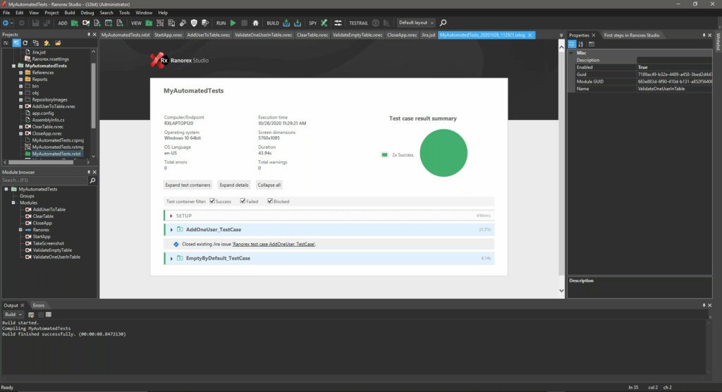The width and height of the screenshot is (722, 392).
Task: Click the Projects panel horizontal scrollbar
Action: 40,162
